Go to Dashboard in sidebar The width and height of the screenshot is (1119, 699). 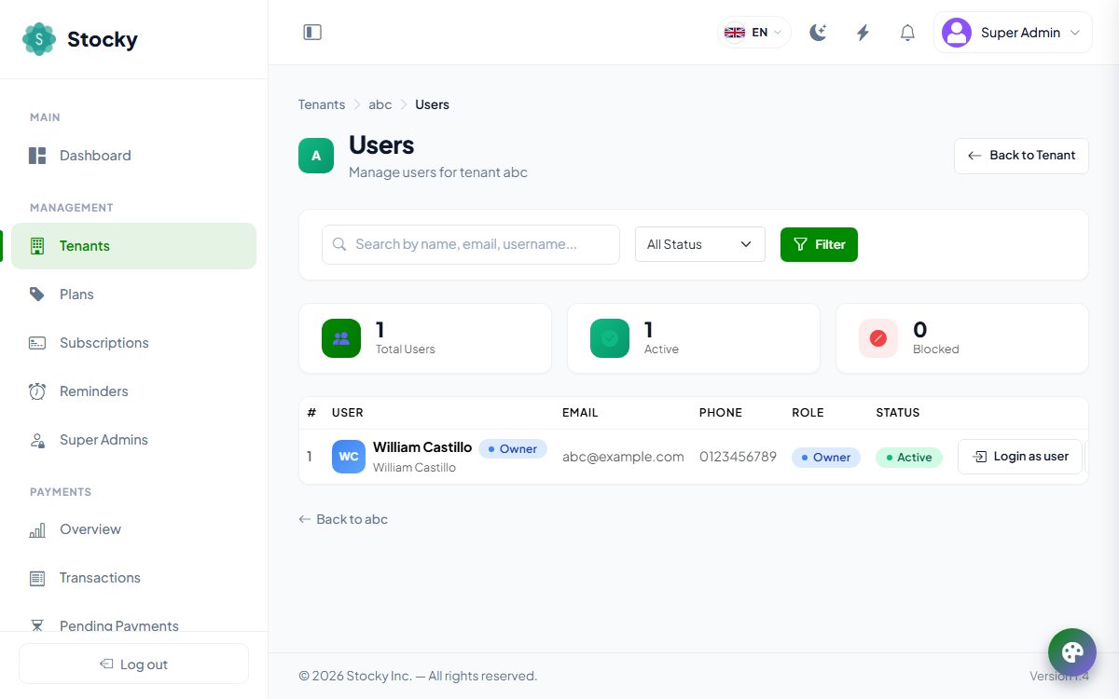coord(133,156)
